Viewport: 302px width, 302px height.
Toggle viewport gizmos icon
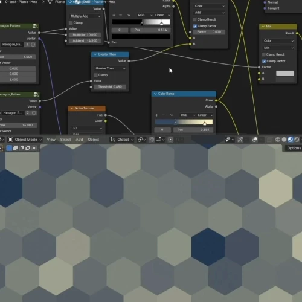click(x=240, y=140)
